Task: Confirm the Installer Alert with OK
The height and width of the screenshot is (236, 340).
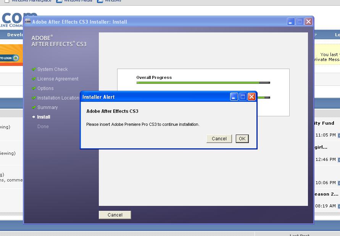Action: [x=242, y=139]
